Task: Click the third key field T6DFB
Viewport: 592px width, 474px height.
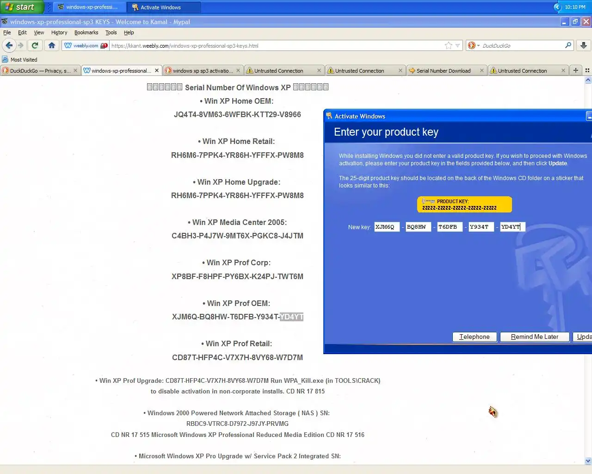Action: (450, 227)
